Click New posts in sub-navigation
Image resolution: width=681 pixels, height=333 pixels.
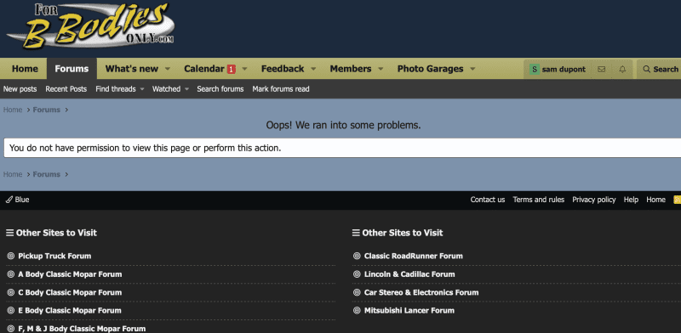[x=20, y=89]
